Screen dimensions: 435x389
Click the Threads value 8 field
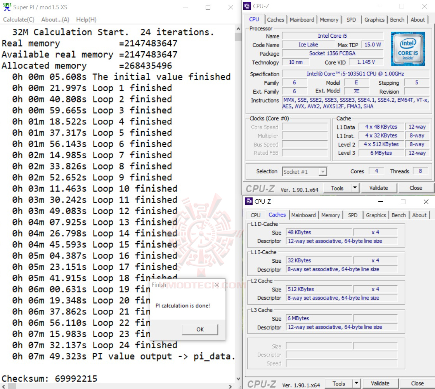pyautogui.click(x=420, y=171)
